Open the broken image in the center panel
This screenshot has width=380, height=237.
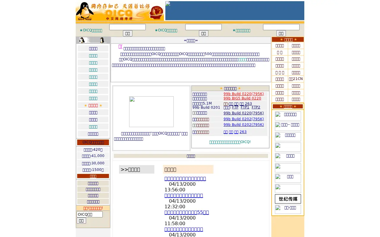151,112
